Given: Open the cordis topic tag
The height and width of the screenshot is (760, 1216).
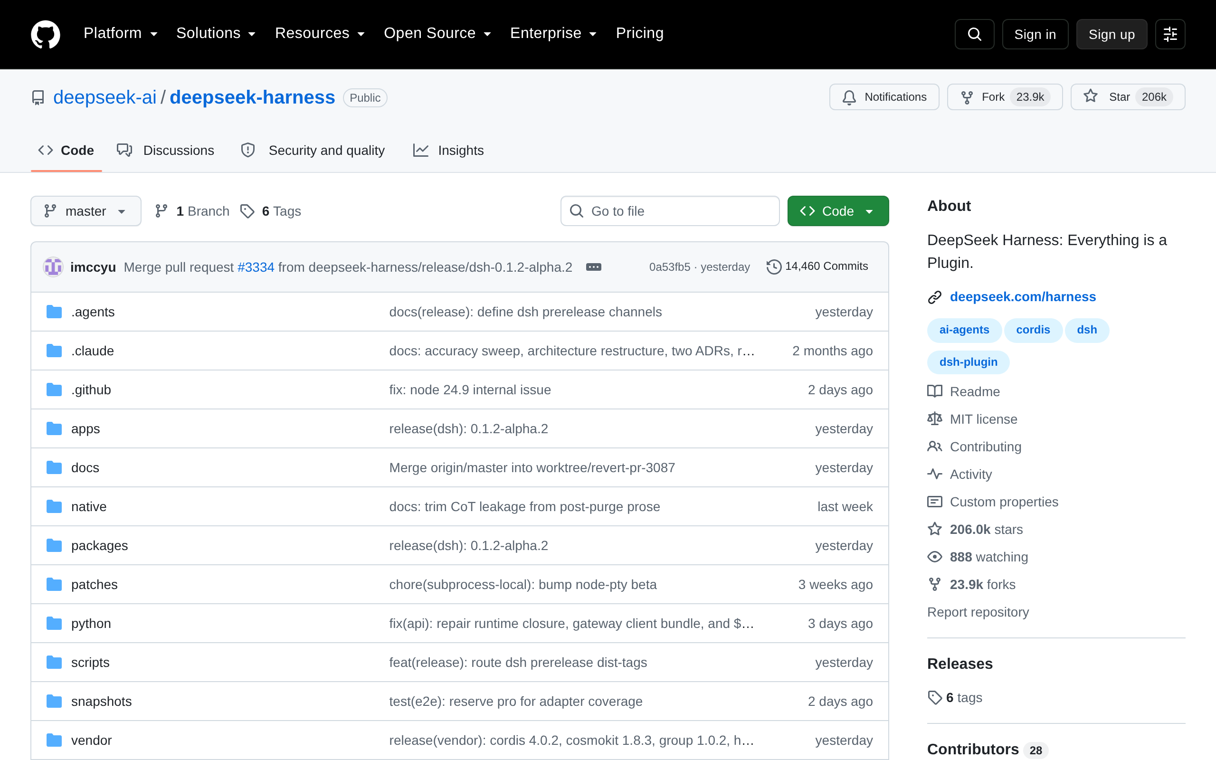Looking at the screenshot, I should click(1033, 330).
